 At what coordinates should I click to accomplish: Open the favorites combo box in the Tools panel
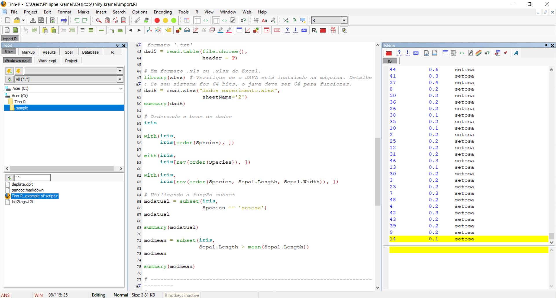[120, 71]
